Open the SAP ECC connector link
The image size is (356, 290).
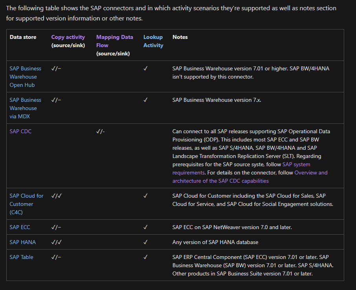coord(20,227)
